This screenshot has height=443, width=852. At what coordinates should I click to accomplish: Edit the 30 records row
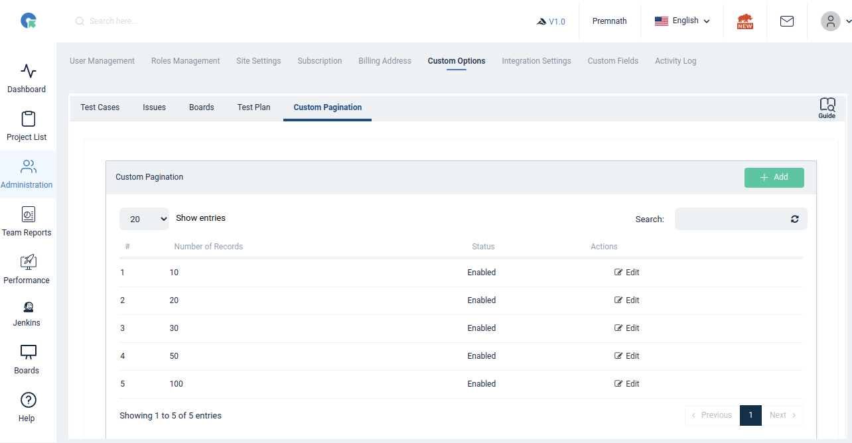point(627,328)
